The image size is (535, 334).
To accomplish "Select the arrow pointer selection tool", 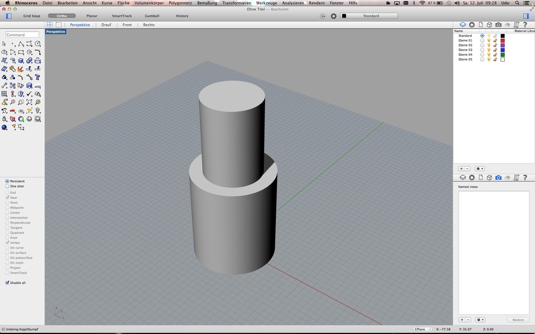I will 4,44.
